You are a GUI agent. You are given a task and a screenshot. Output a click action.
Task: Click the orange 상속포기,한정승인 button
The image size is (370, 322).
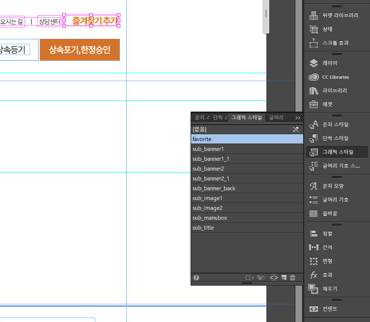point(80,50)
